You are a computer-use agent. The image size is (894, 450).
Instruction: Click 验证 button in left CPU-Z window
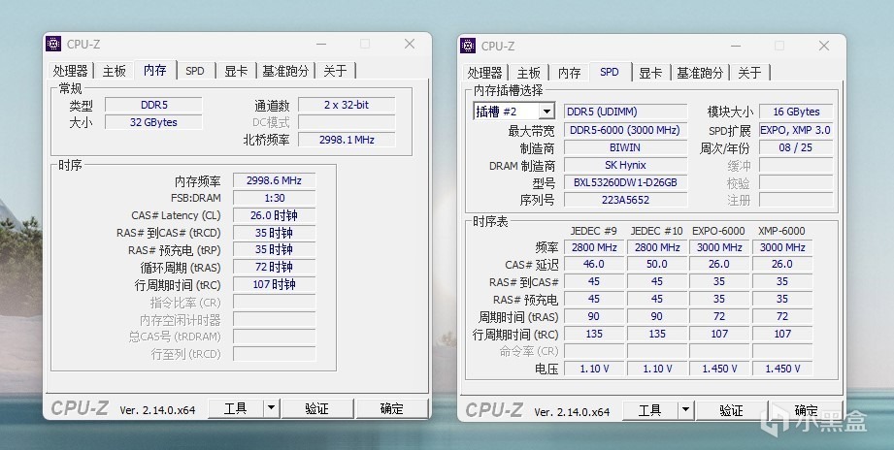pyautogui.click(x=317, y=408)
